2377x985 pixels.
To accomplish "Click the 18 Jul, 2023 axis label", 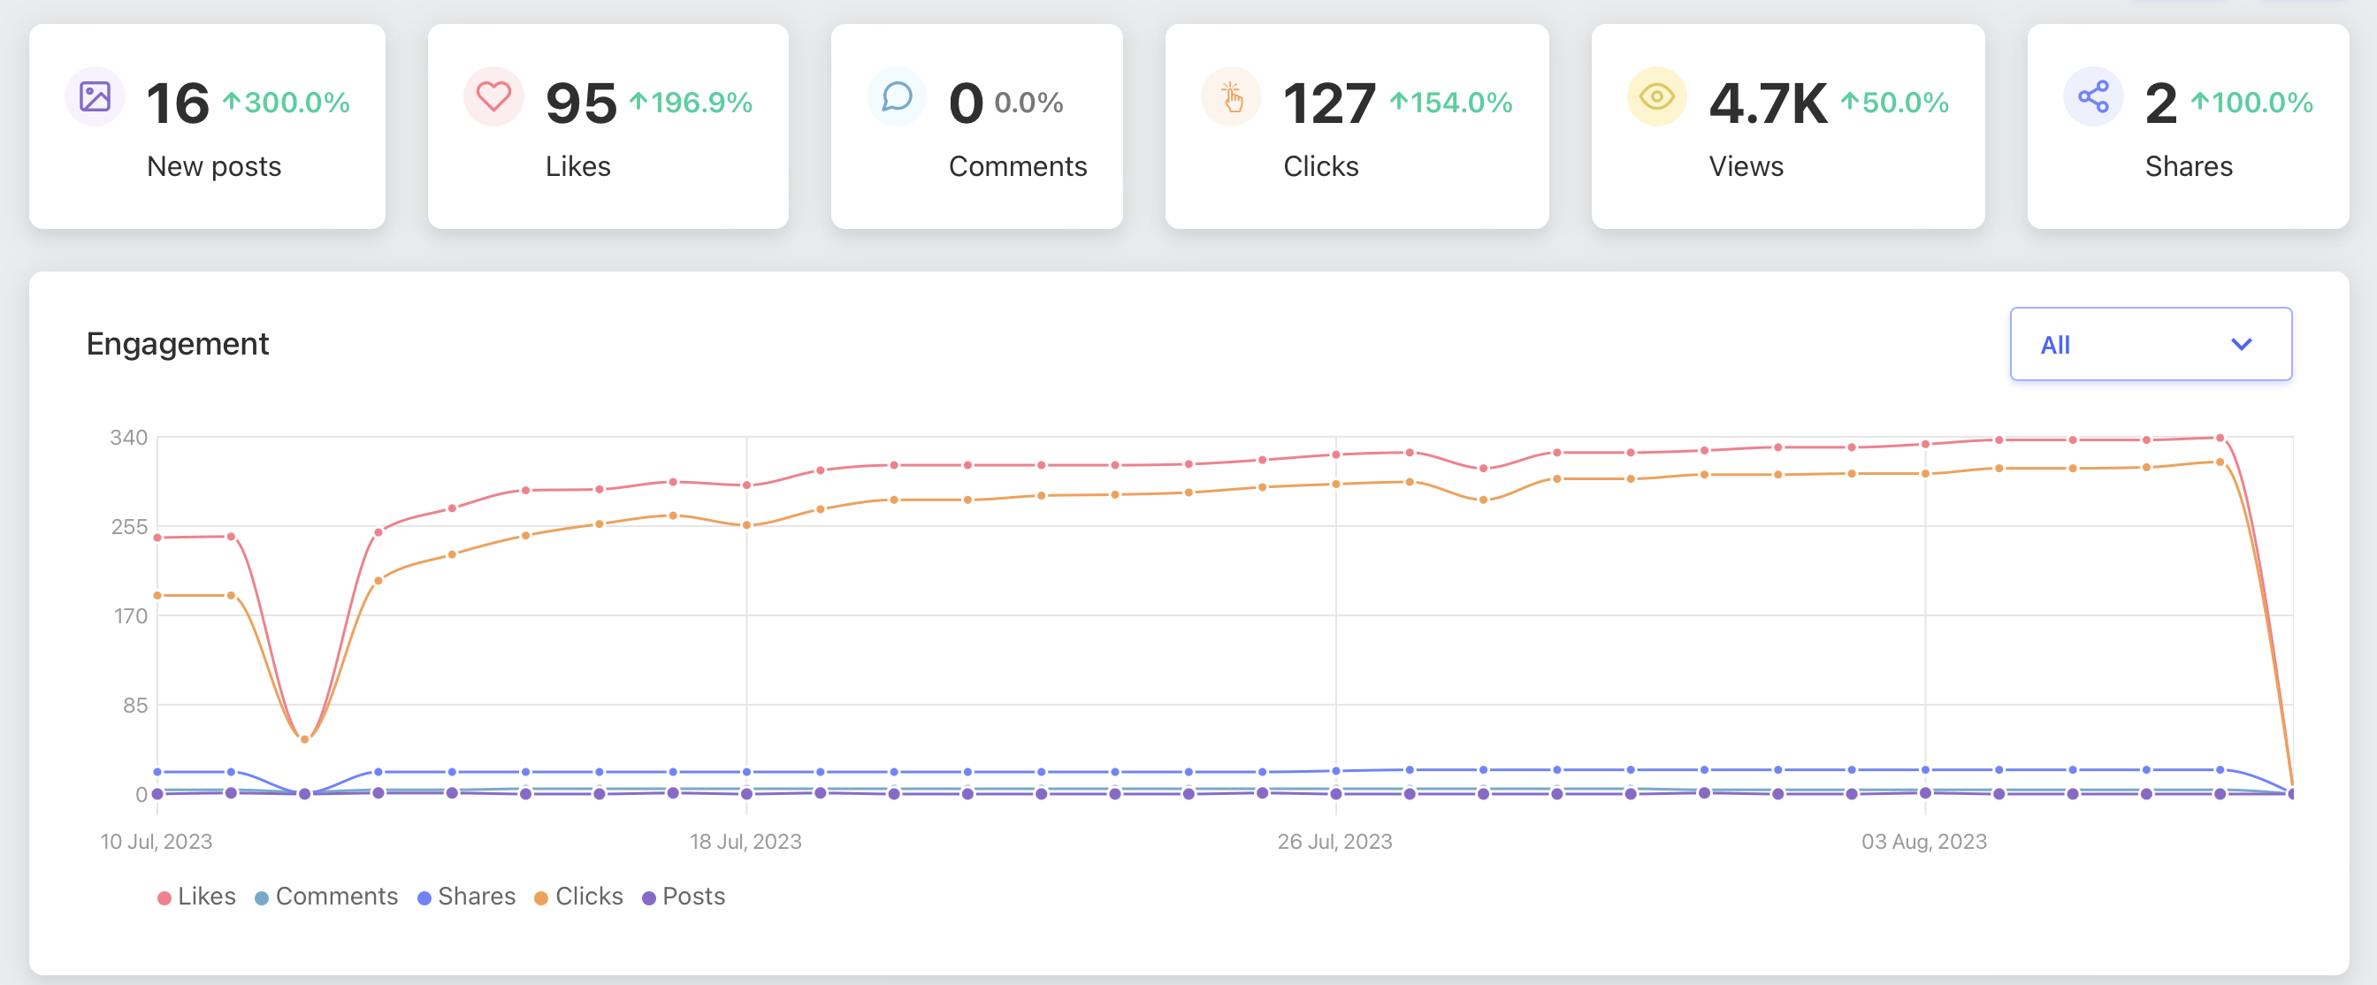I will click(x=745, y=841).
